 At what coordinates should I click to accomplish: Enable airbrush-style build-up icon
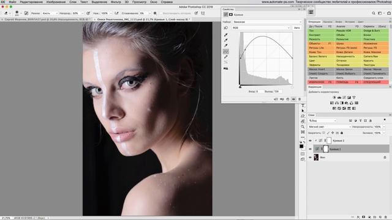pos(116,13)
